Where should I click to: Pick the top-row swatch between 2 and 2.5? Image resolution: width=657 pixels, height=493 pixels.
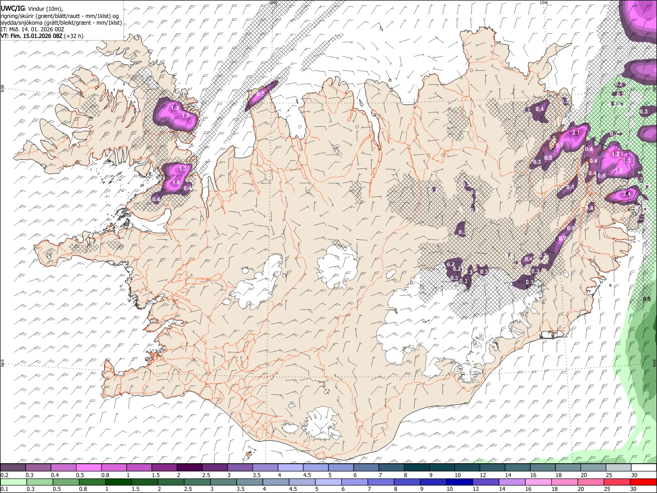189,467
